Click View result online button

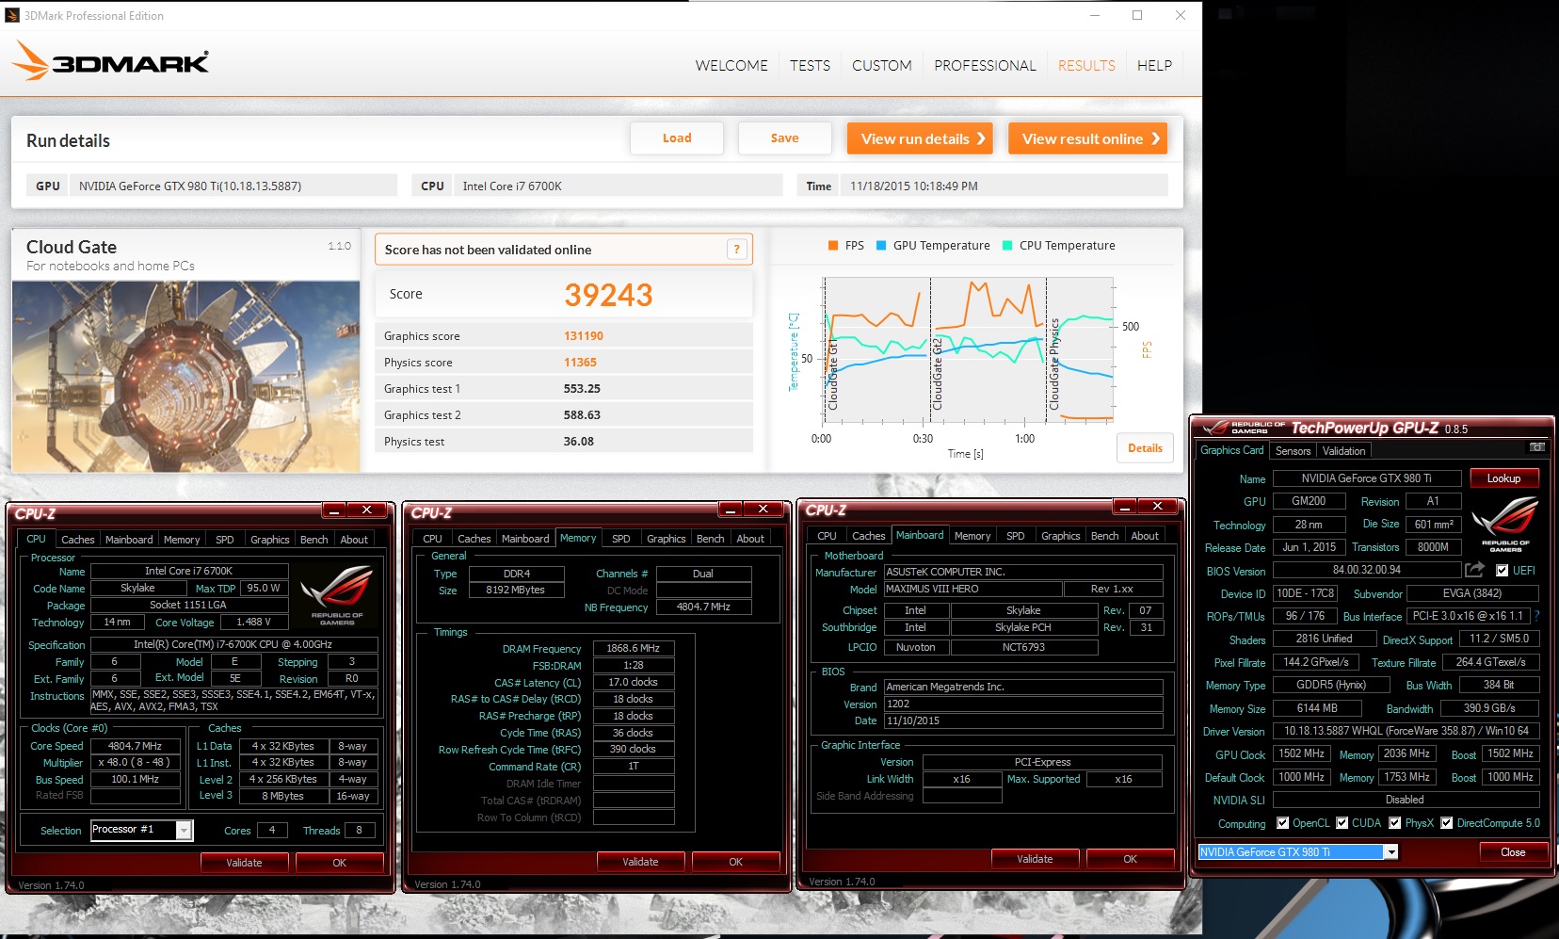point(1087,138)
